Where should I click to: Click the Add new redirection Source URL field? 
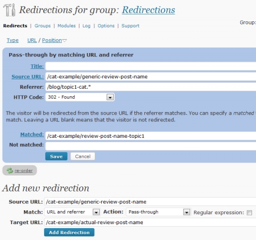coord(150,202)
